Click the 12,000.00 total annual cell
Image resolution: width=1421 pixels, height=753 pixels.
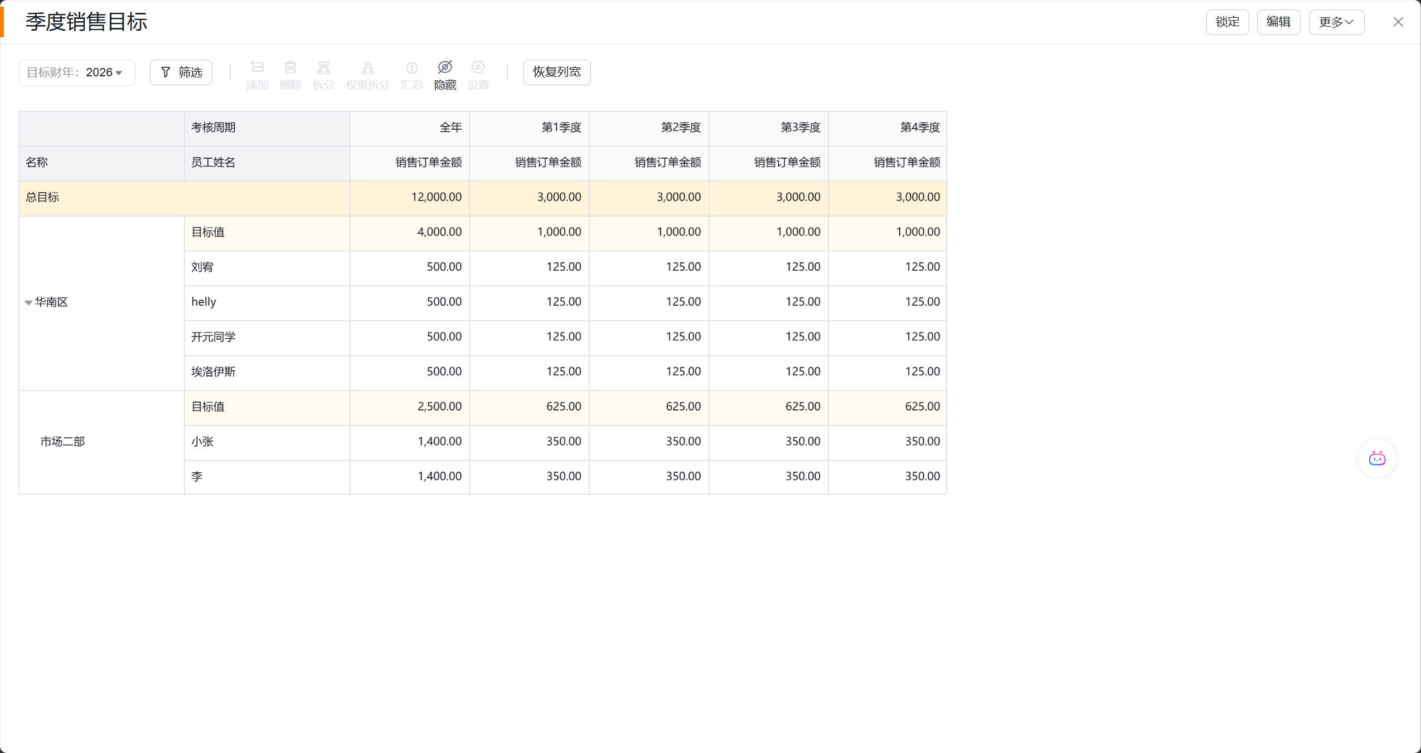410,197
